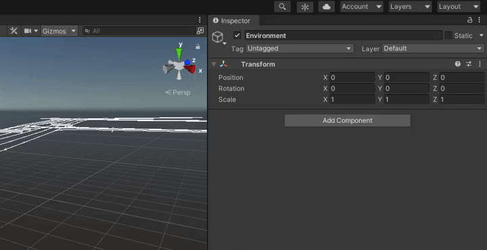Click the Scale label
Viewport: 487px width, 250px height.
coord(227,99)
